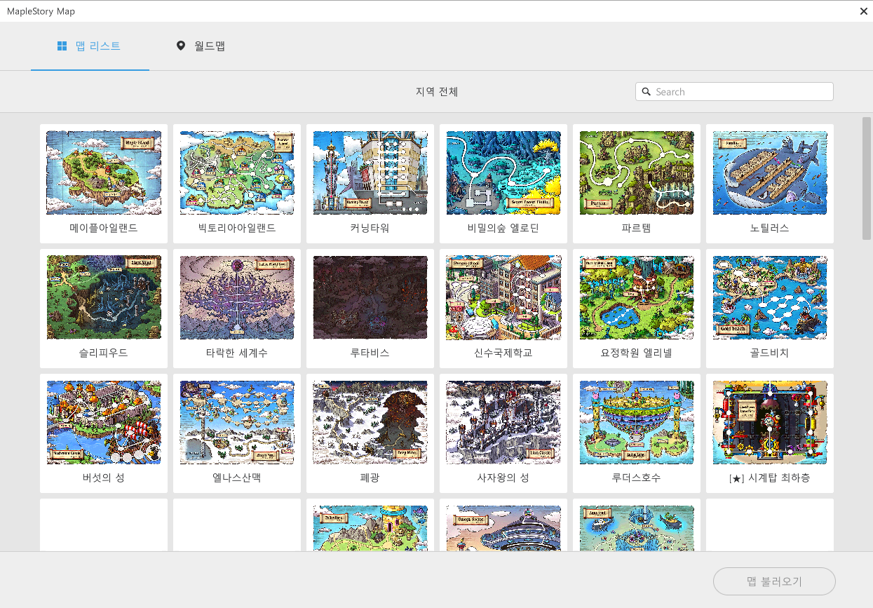Select the 빅토리아아일랜드 map thumbnail
The image size is (873, 608).
[x=237, y=173]
